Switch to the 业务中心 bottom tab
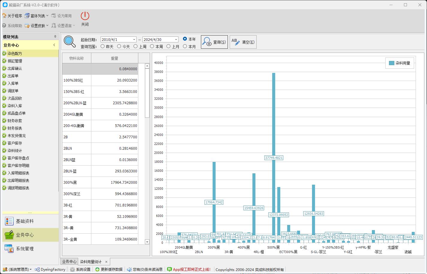 click(x=69, y=261)
